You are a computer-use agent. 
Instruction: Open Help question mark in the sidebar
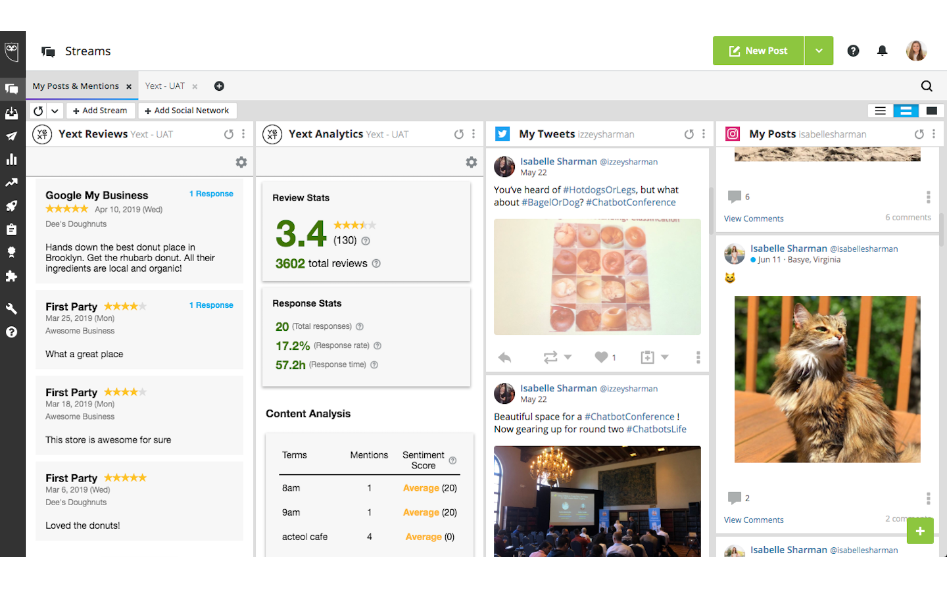(12, 332)
